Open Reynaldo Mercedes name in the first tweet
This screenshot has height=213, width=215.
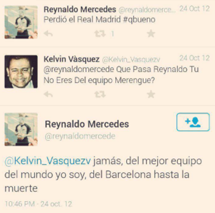[x=80, y=10]
